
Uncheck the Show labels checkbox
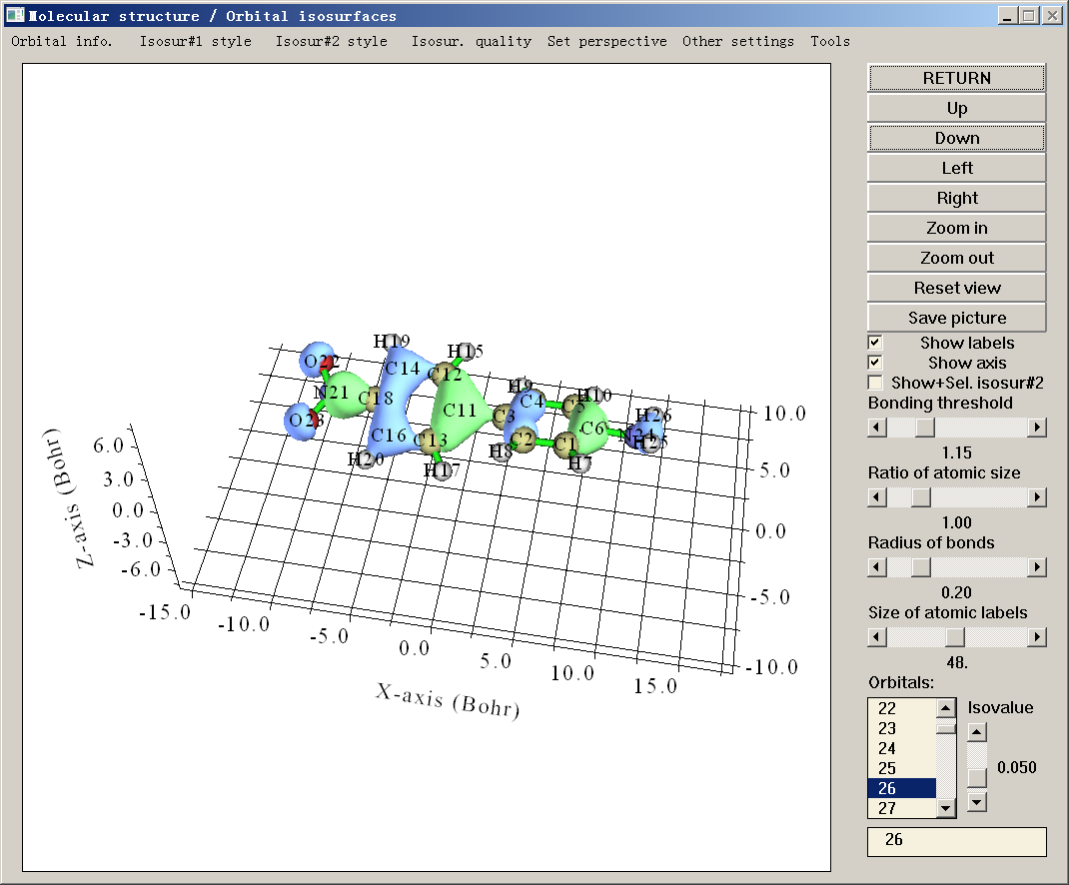click(875, 343)
